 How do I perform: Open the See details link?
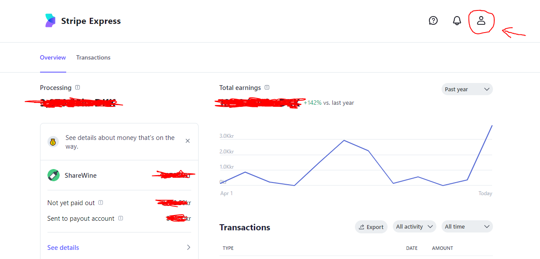[63, 247]
